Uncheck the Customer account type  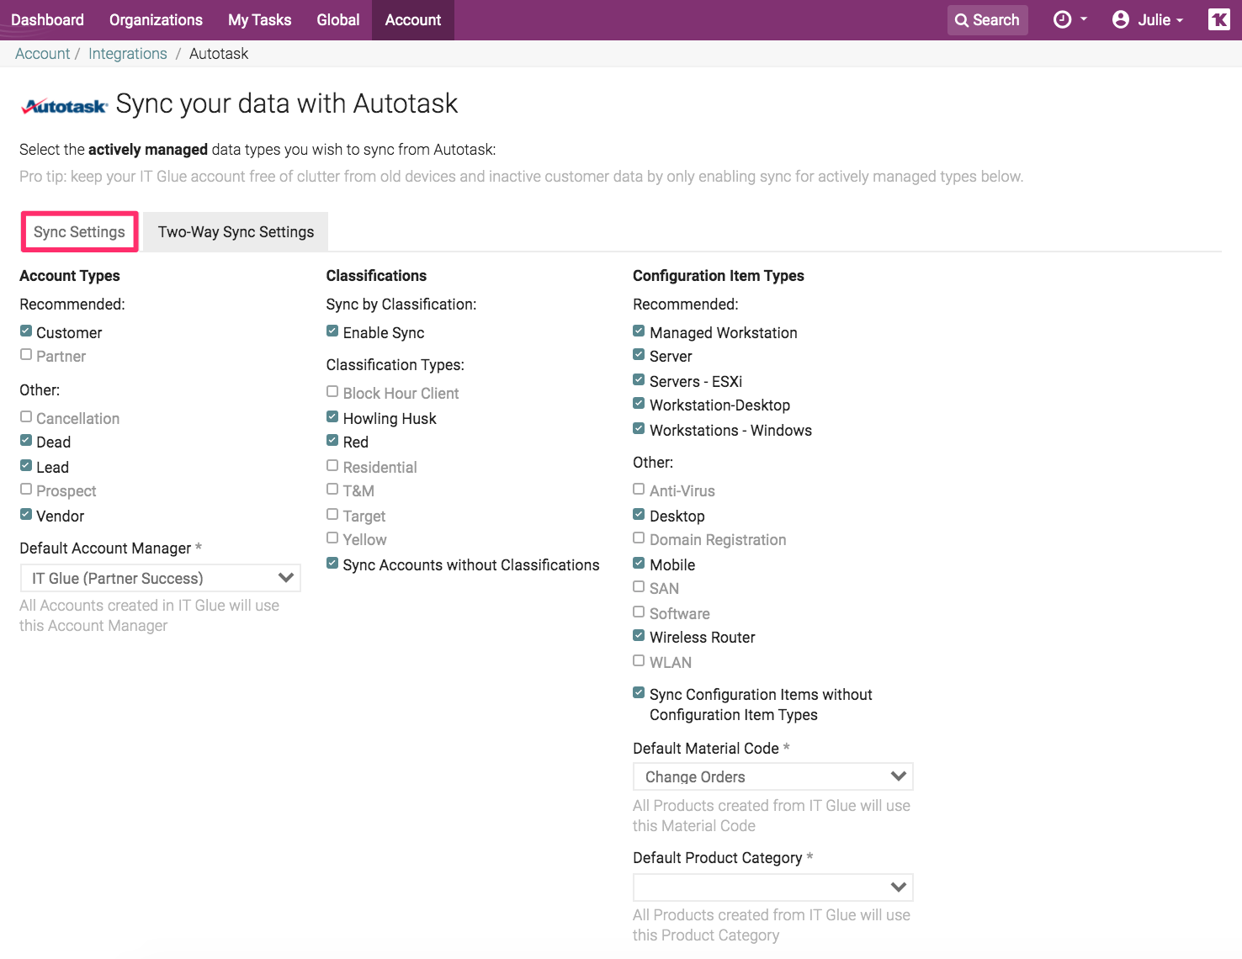pyautogui.click(x=26, y=331)
